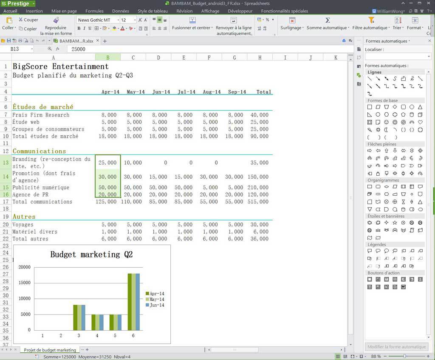The image size is (435, 360).
Task: Click the WilliamWong account name
Action: (x=390, y=11)
